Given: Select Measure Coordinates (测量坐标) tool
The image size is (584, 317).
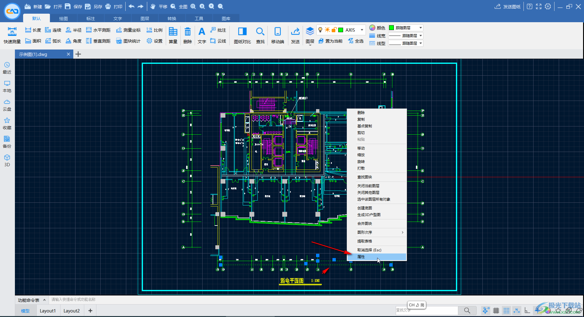Looking at the screenshot, I should (128, 30).
